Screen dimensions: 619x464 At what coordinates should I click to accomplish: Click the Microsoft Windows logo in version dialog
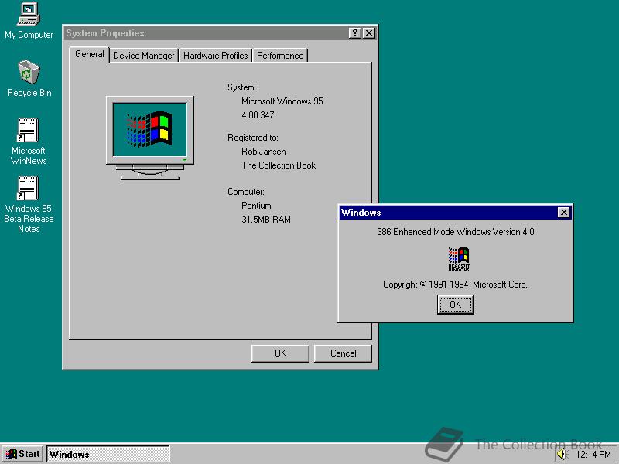[x=458, y=259]
